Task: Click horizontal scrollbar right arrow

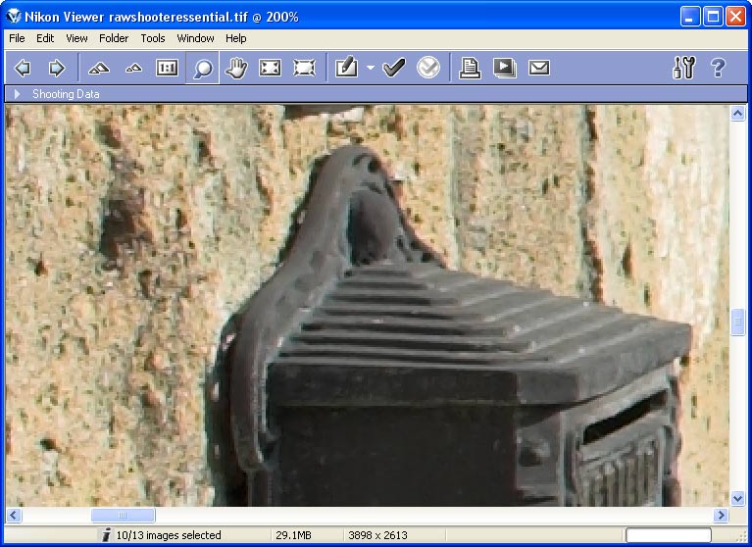Action: pos(721,516)
